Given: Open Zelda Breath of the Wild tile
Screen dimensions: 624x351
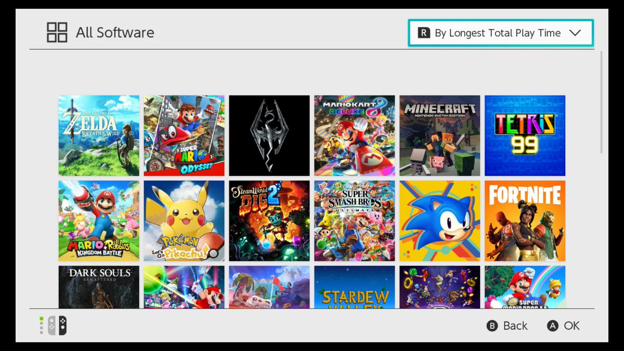Looking at the screenshot, I should [99, 135].
